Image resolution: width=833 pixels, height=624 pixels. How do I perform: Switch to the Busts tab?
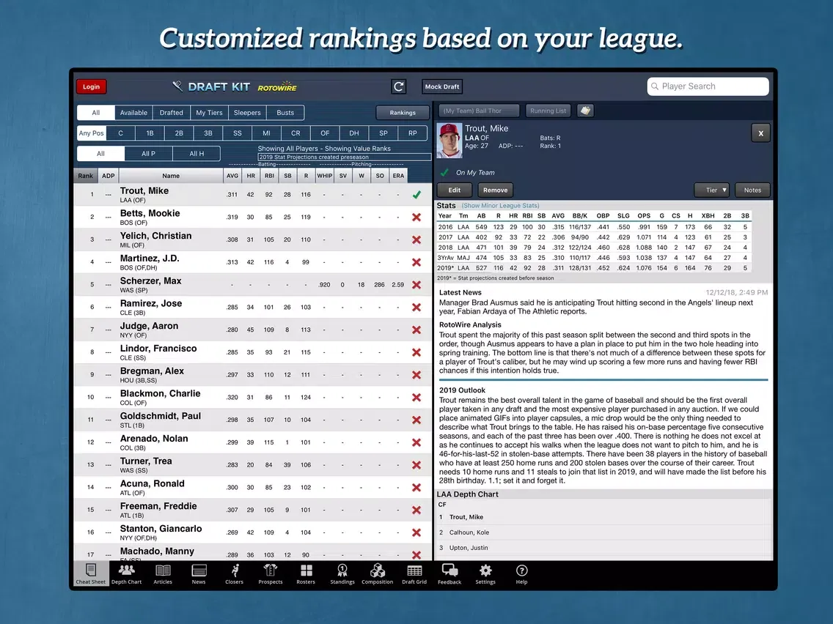pyautogui.click(x=285, y=113)
